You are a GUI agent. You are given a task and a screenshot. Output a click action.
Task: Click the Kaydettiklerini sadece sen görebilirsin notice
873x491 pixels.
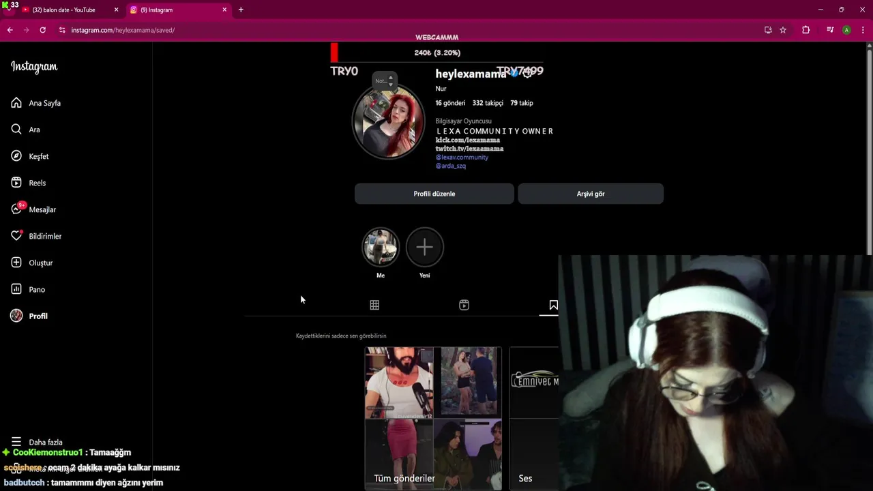pyautogui.click(x=341, y=336)
